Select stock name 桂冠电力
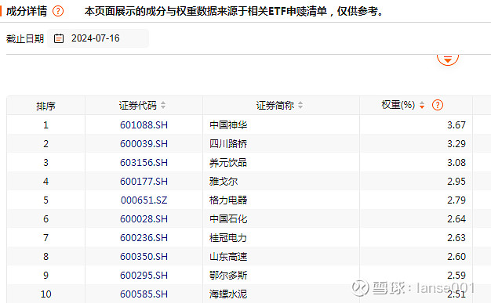 [x=228, y=238]
